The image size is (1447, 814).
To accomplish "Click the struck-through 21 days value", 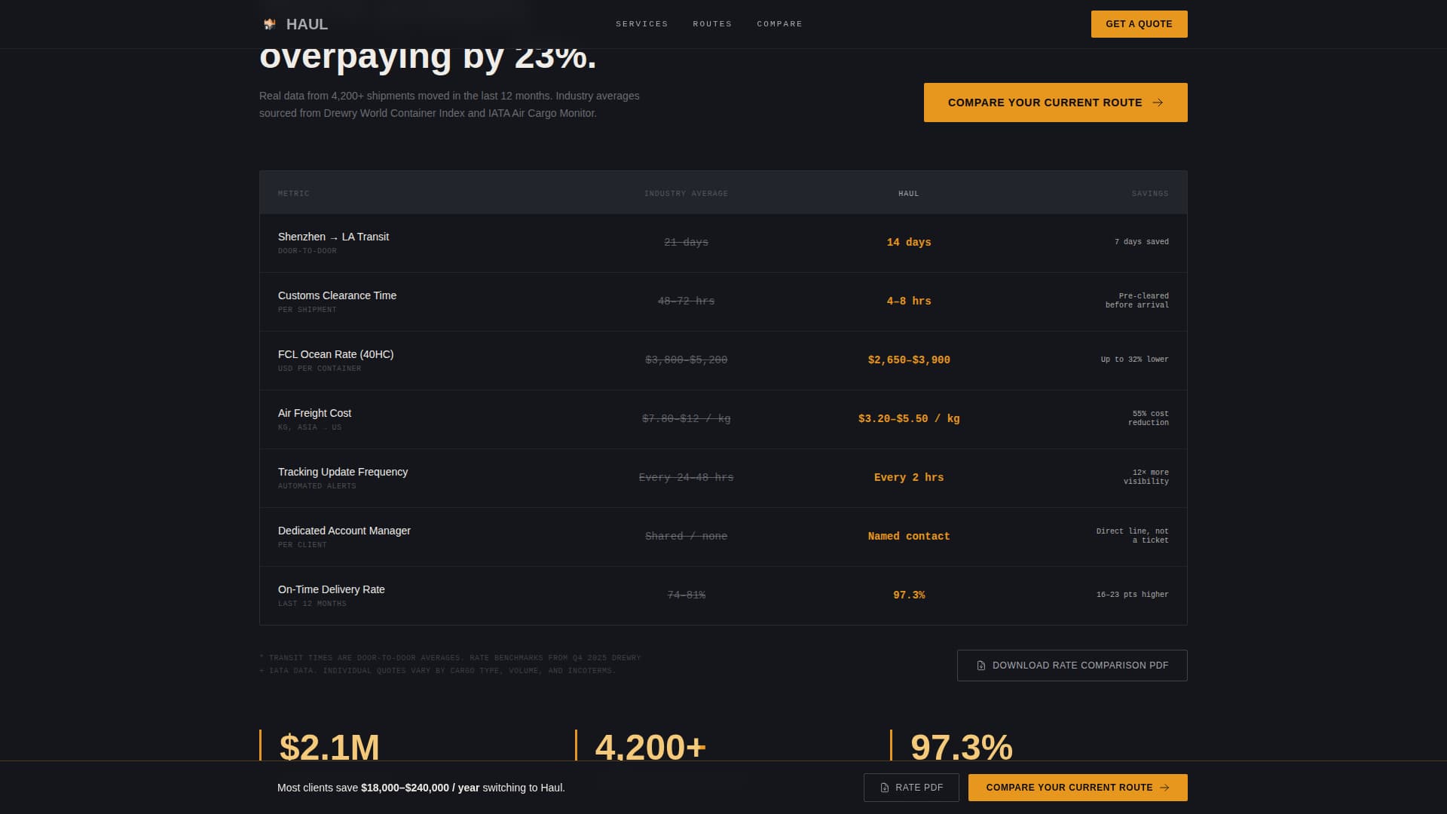I will 686,242.
